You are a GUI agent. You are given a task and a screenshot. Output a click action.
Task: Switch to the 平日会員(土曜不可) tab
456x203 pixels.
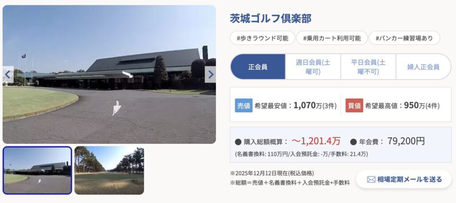(368, 67)
